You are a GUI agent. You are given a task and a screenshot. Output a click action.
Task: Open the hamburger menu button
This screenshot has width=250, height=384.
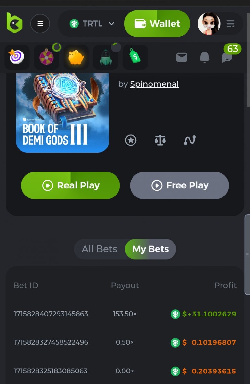pyautogui.click(x=40, y=24)
